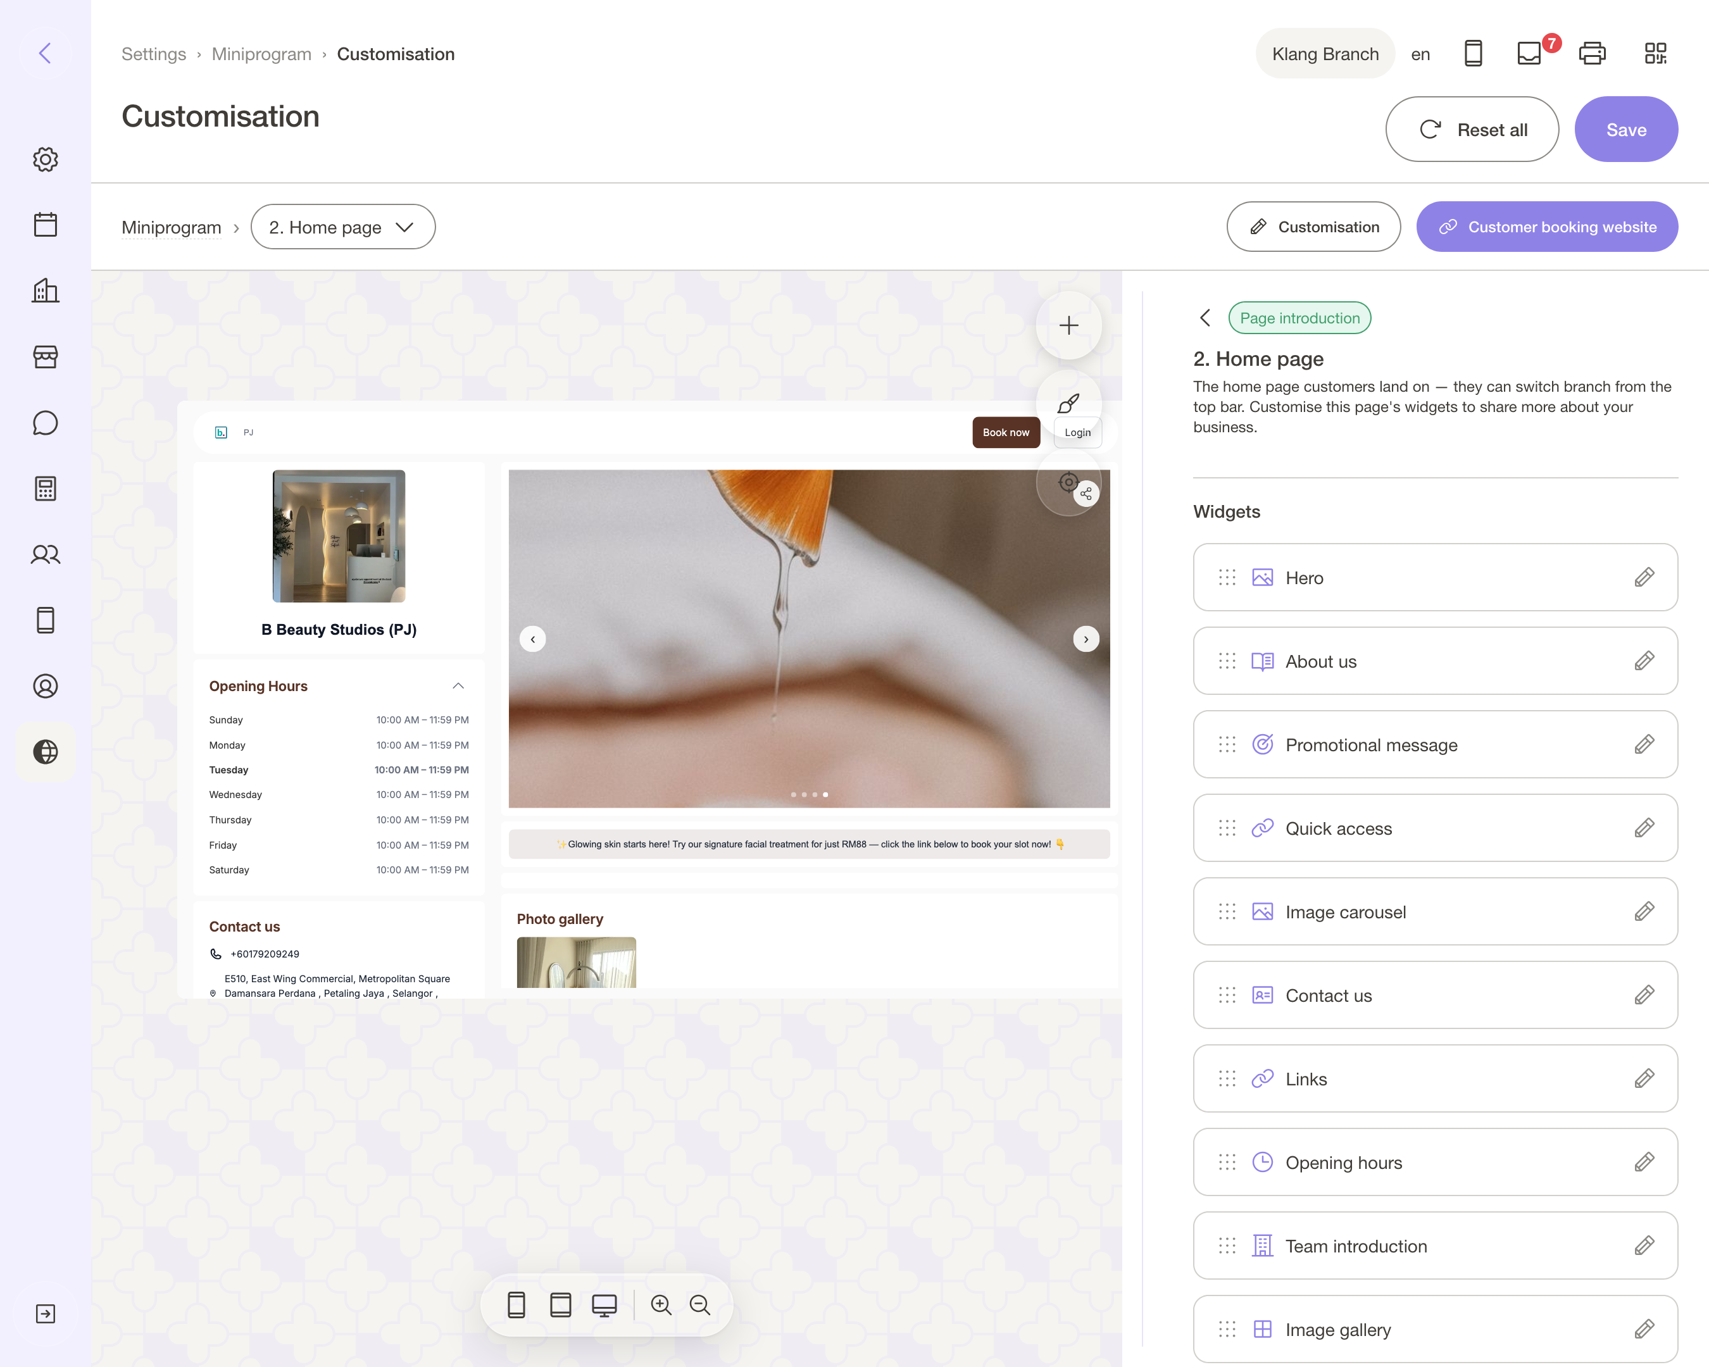This screenshot has height=1367, width=1709.
Task: Click the Customisation pencil button
Action: point(1313,227)
